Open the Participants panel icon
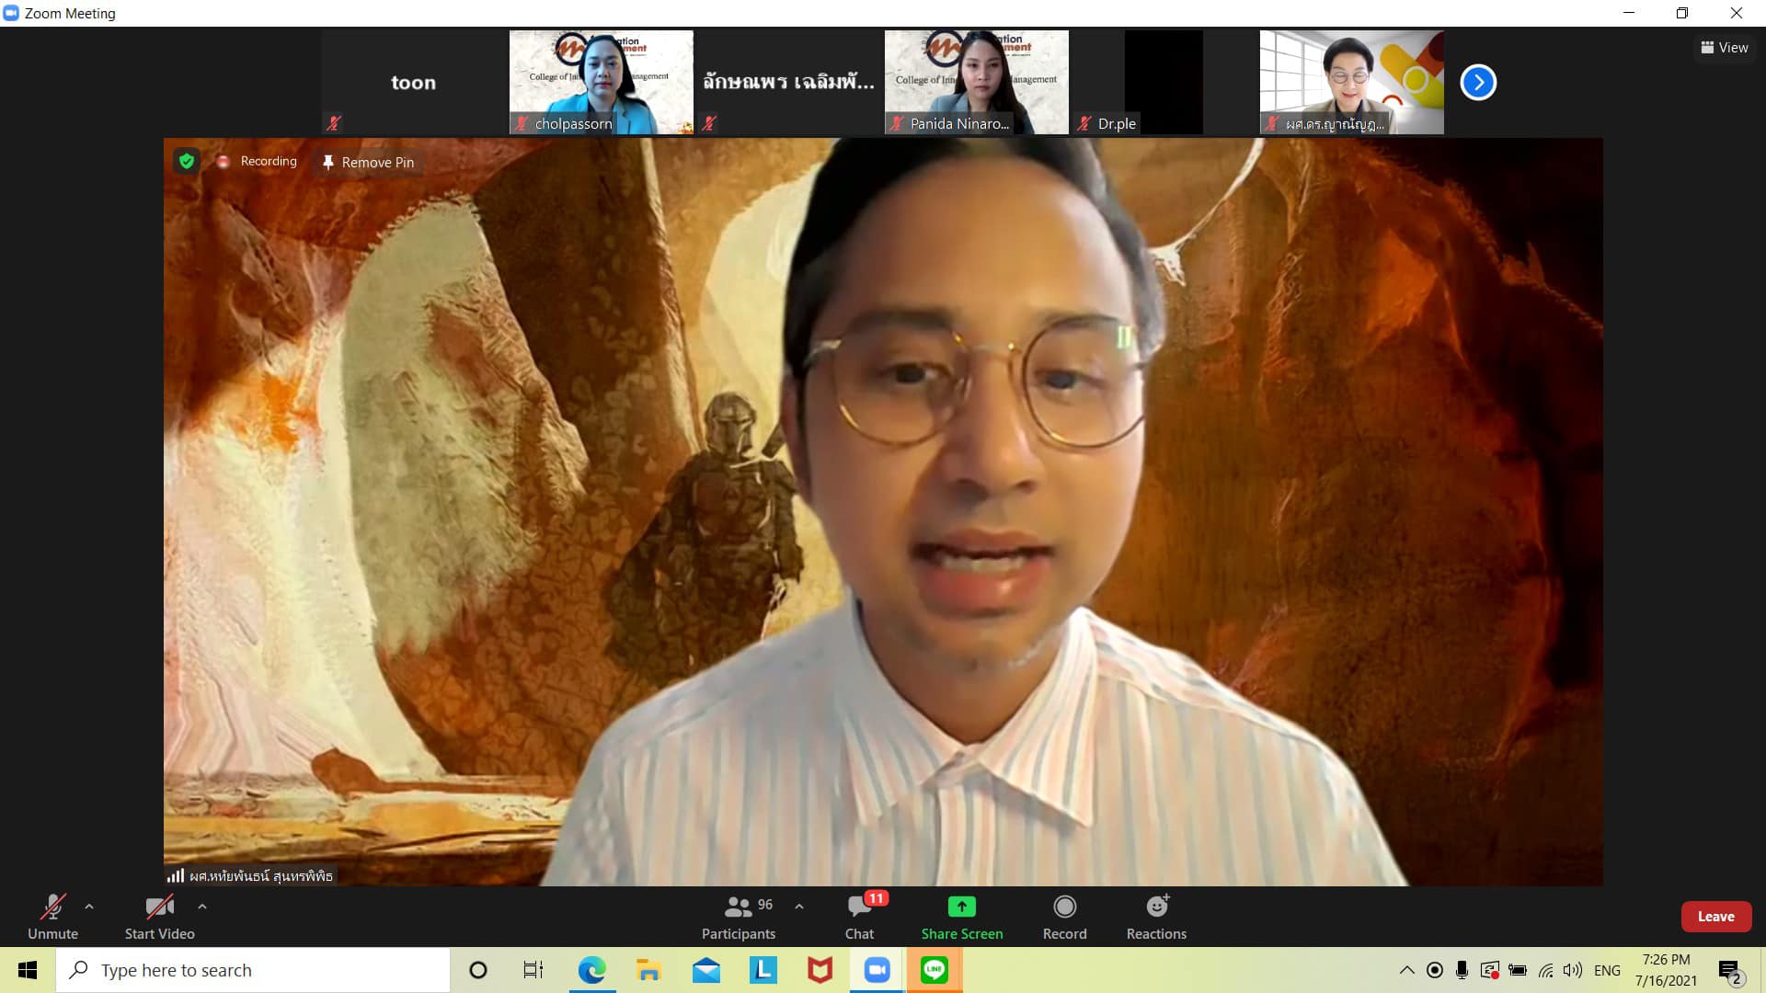Viewport: 1766px width, 993px height. coord(738,907)
